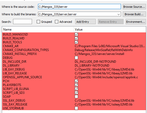The height and width of the screenshot is (113, 147).
Task: Toggle the BUILD_TOOLS checkbox
Action: click(x=76, y=42)
